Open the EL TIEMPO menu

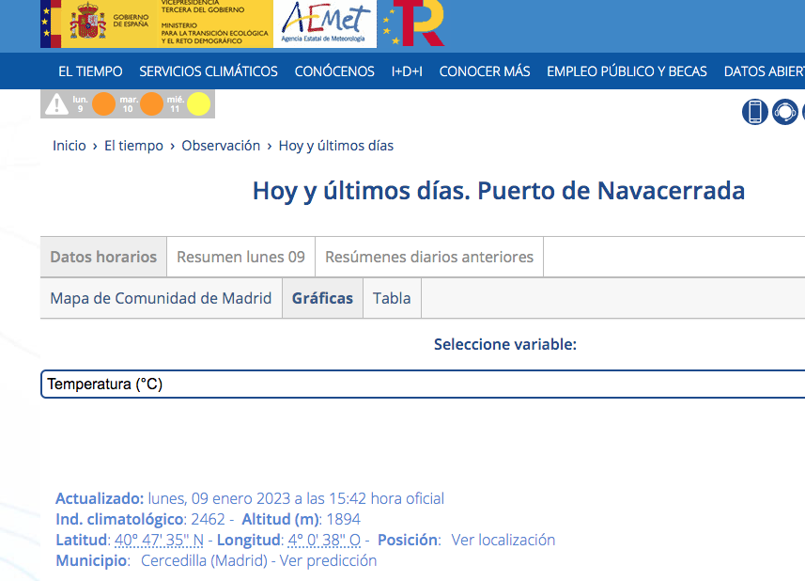click(90, 71)
